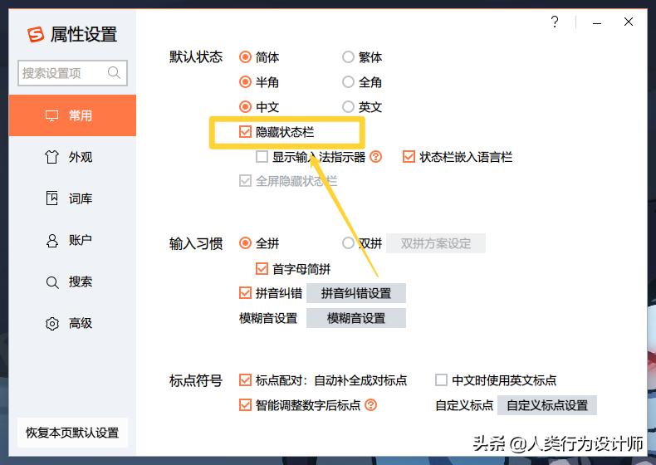Close the 属性设置 window
Viewport: 656px width, 465px height.
pos(629,22)
